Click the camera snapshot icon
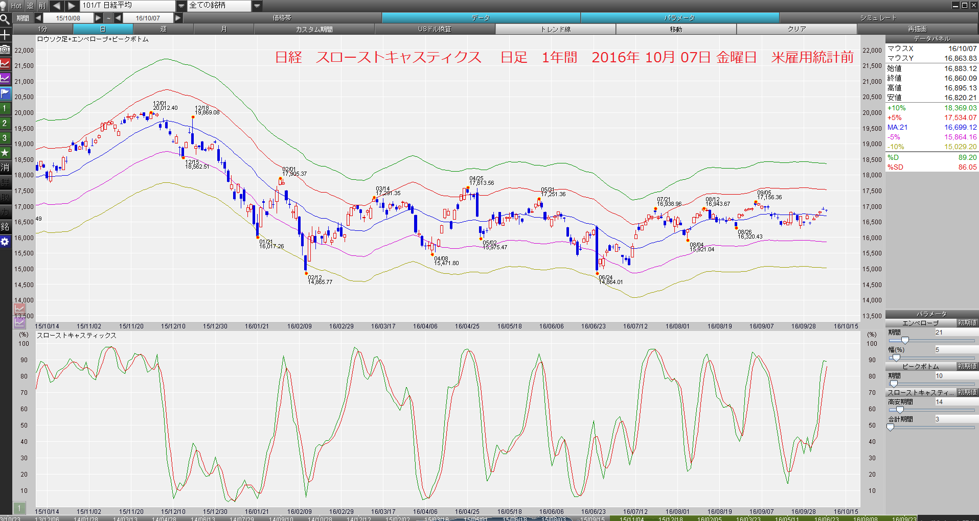 click(5, 49)
